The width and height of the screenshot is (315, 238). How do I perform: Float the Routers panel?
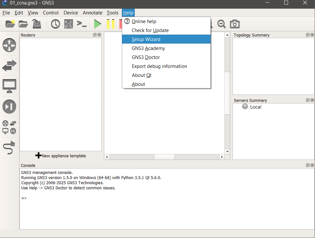(x=95, y=35)
